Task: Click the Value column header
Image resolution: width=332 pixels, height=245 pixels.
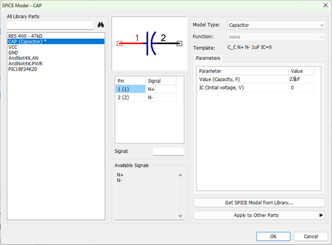Action: click(301, 71)
